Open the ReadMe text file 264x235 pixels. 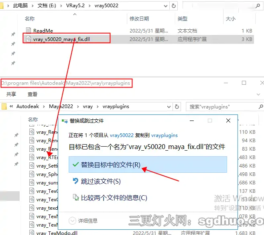(43, 31)
